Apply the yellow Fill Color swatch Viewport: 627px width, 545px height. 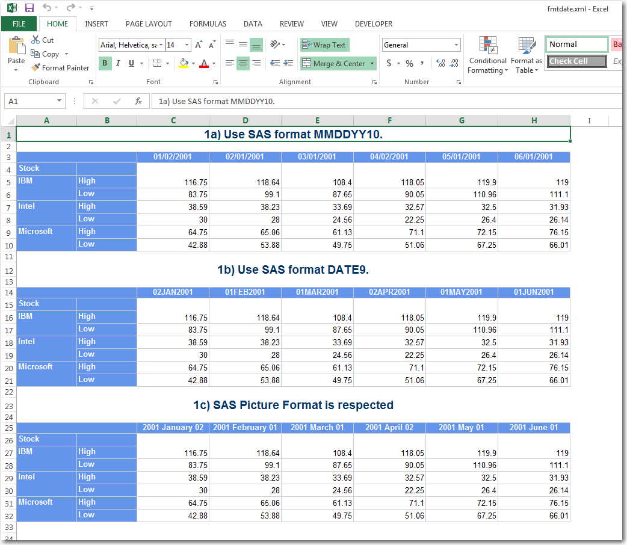(x=184, y=63)
